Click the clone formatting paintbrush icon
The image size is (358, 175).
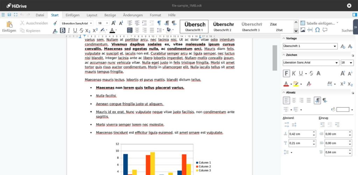pyautogui.click(x=55, y=23)
